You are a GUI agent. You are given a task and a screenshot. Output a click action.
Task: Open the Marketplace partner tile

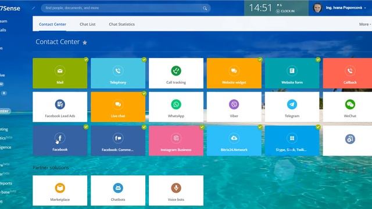point(60,190)
